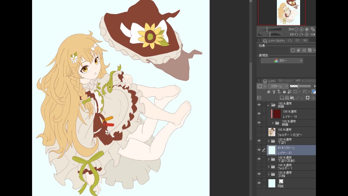Click the navigator zoom slider
This screenshot has width=348, height=196.
coord(270,29)
